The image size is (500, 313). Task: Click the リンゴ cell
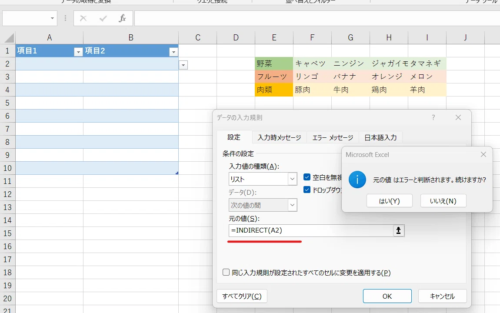click(x=312, y=77)
